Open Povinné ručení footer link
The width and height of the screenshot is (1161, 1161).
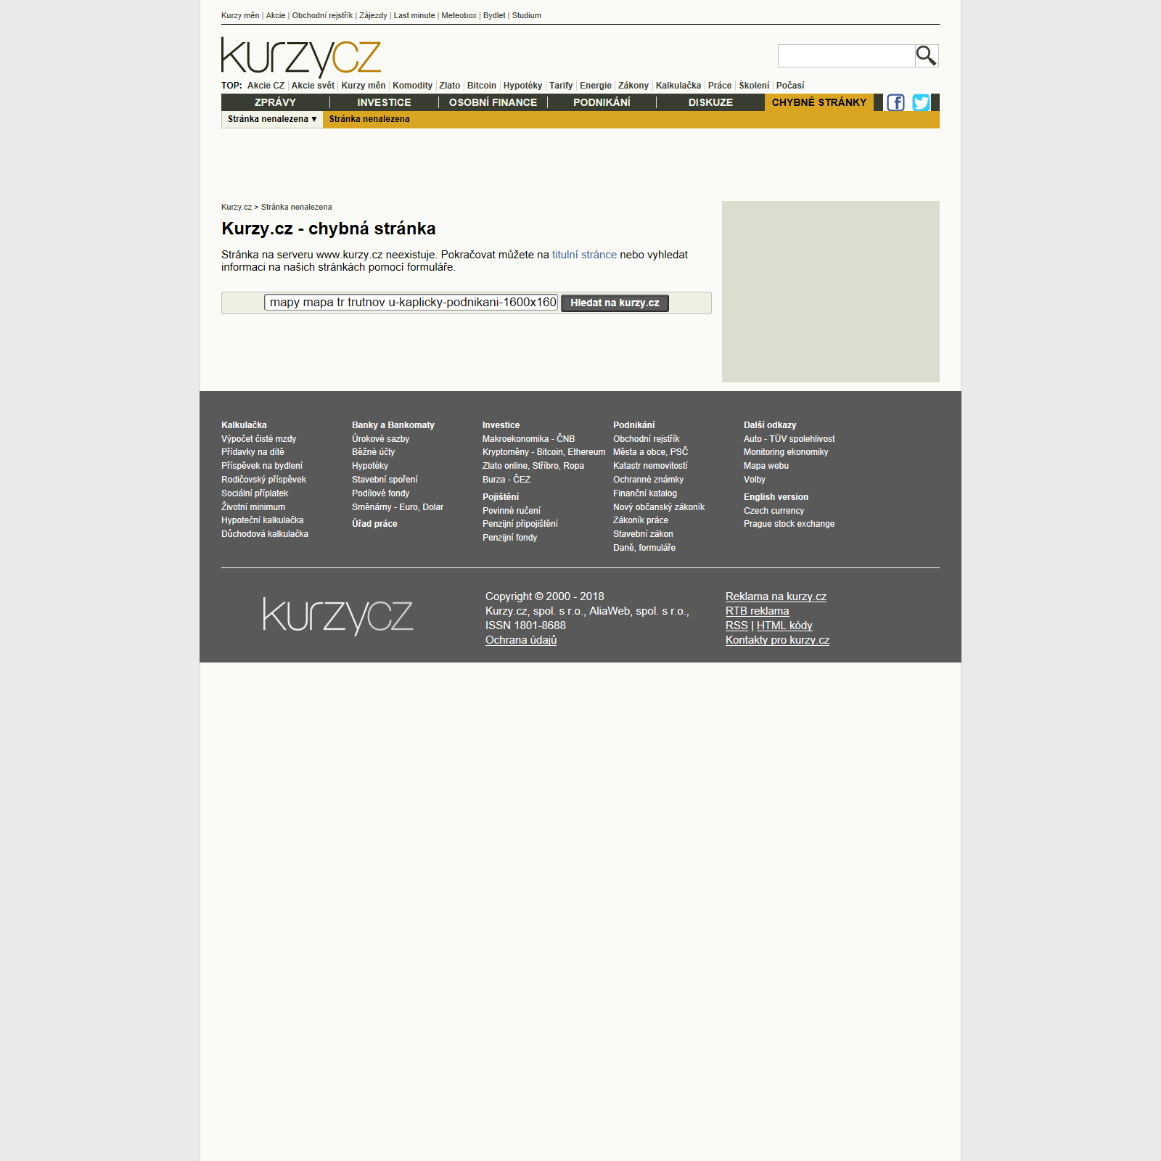[512, 511]
